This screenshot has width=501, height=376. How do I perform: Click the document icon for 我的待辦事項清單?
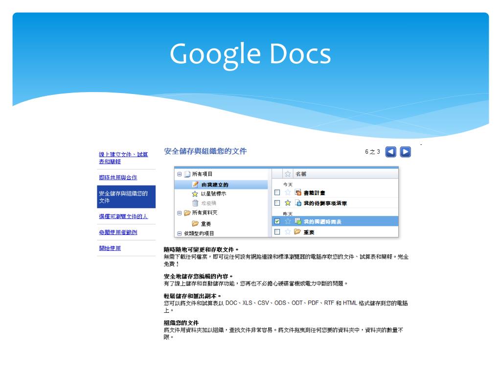point(298,203)
